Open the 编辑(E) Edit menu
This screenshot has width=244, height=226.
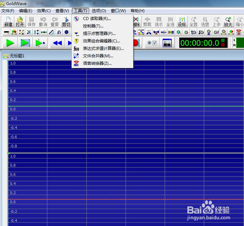tap(26, 11)
